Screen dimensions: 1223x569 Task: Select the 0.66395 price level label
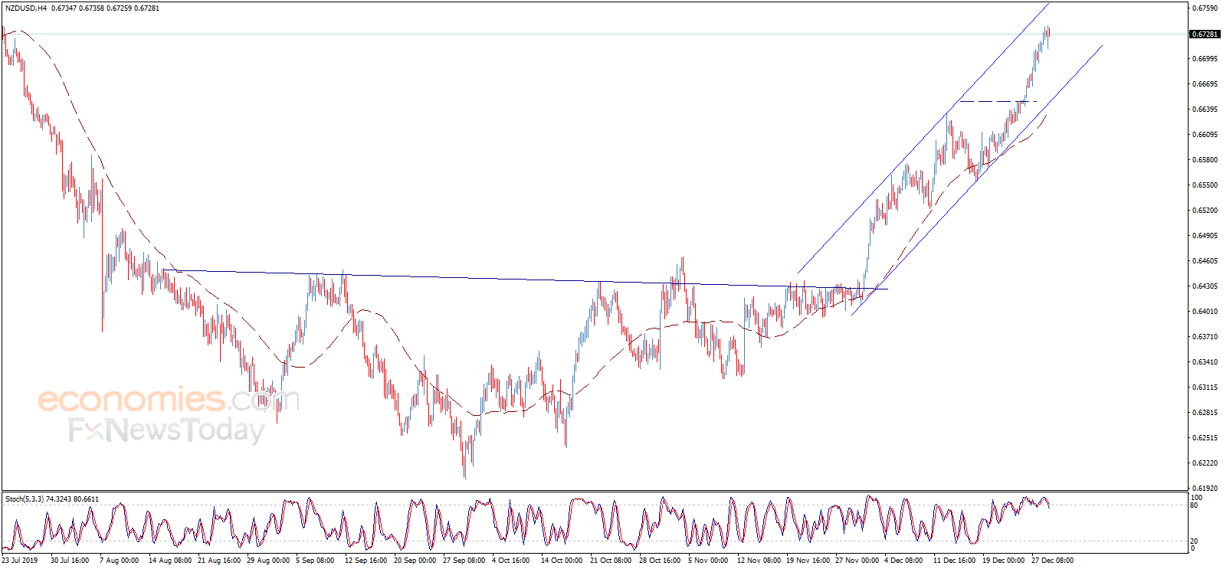(1205, 110)
